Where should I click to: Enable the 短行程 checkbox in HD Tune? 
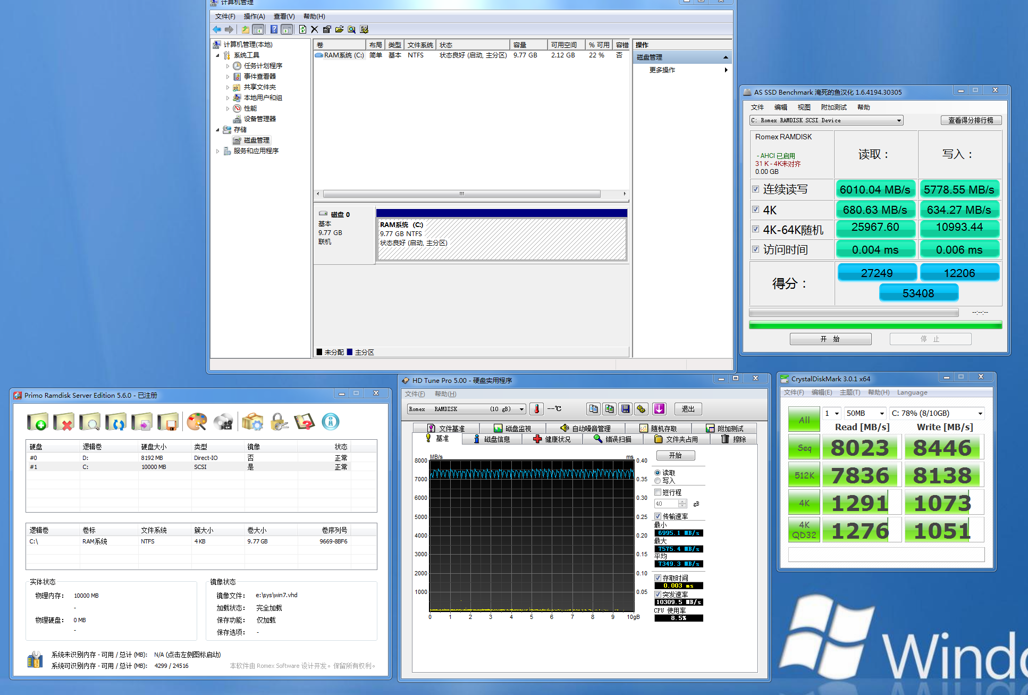(x=658, y=492)
